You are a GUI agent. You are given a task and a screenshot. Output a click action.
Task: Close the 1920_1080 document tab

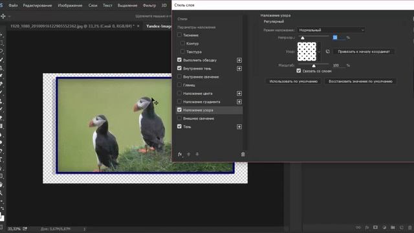pos(138,26)
